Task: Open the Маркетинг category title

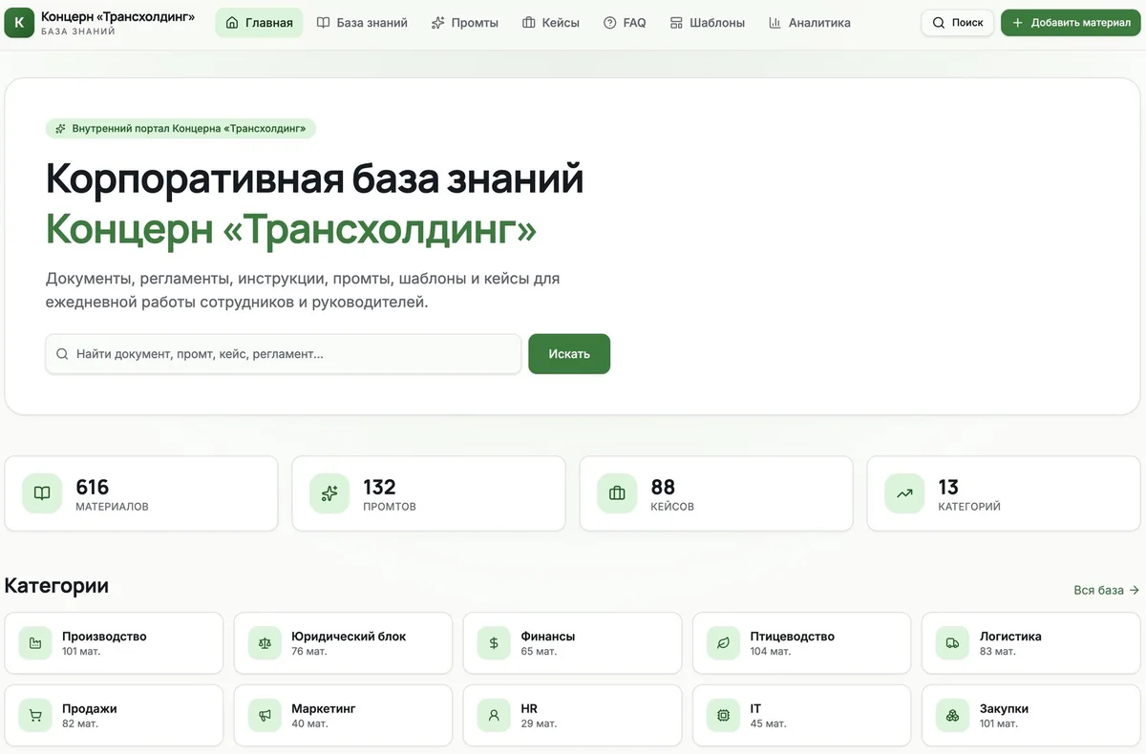Action: [x=324, y=708]
